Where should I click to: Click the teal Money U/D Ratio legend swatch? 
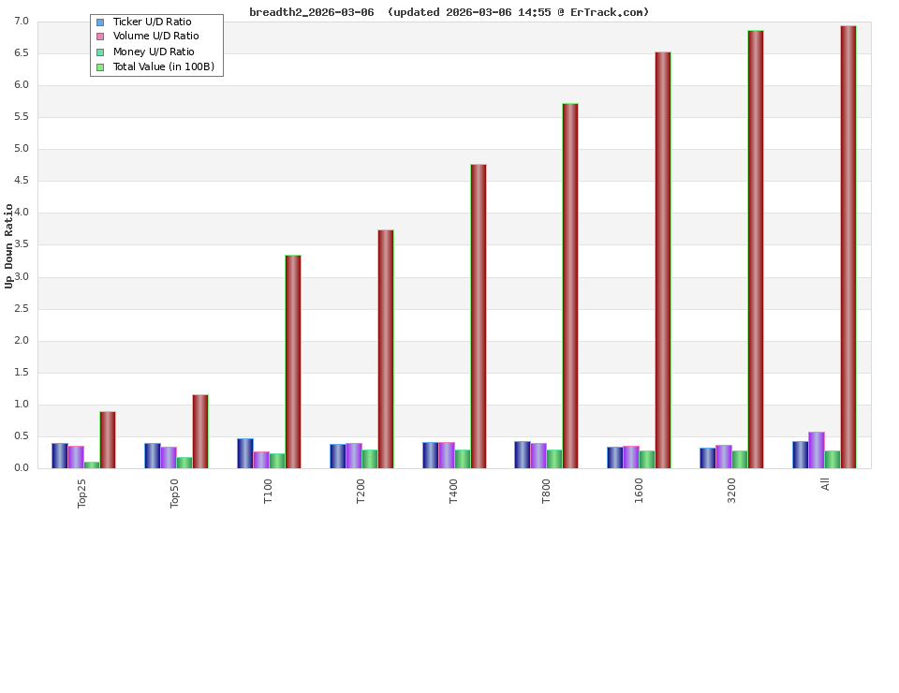point(98,52)
